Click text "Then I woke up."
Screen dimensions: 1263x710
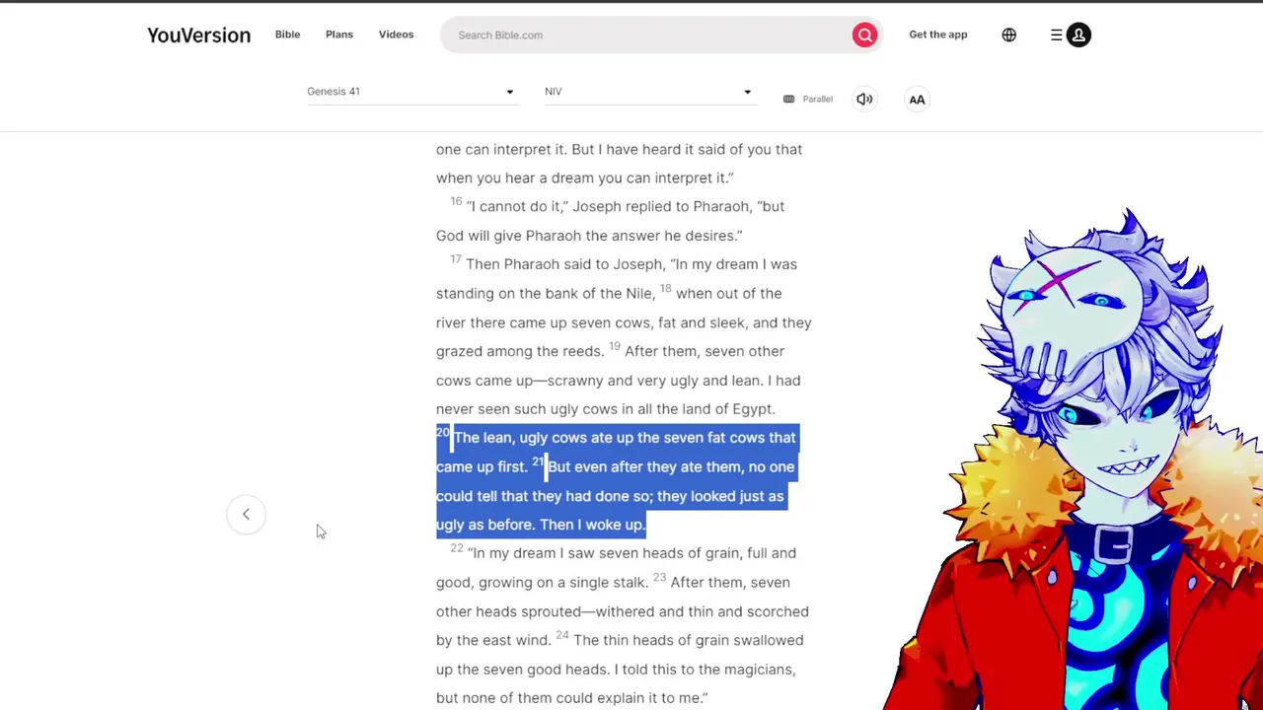[592, 526]
